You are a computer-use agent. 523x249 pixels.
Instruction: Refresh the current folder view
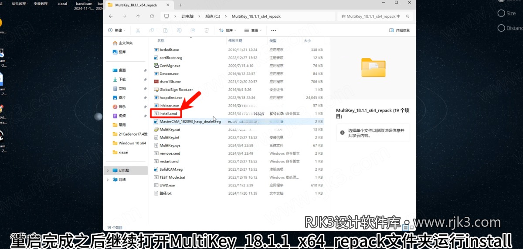[x=152, y=16]
